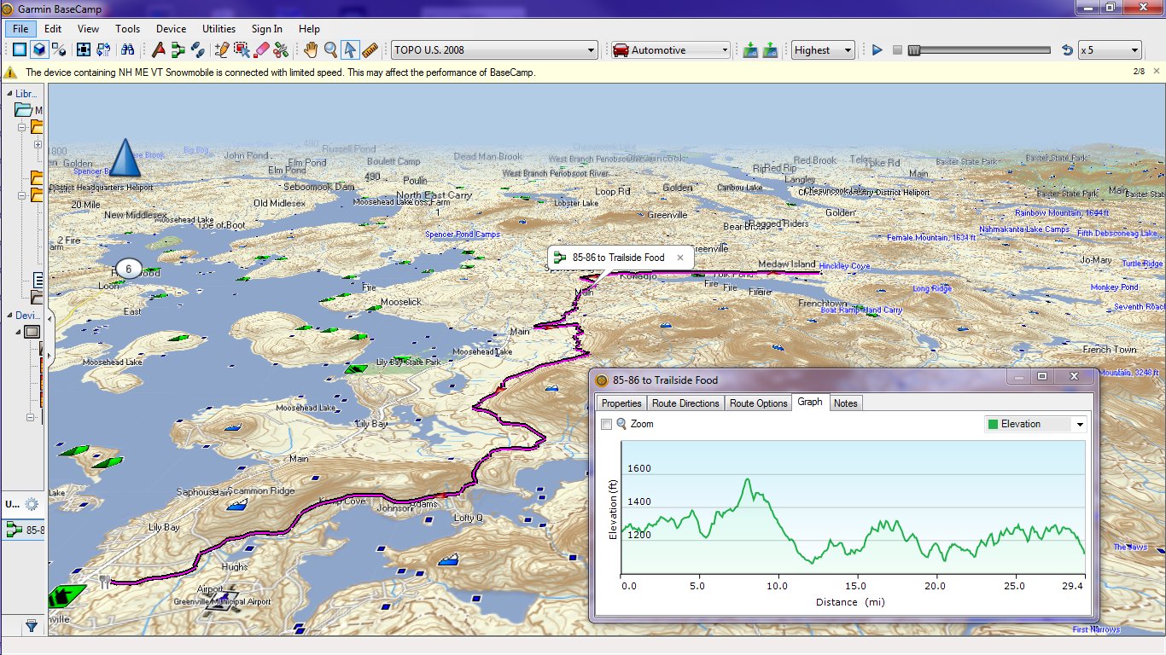Close the limited speed warning notification

click(1156, 72)
